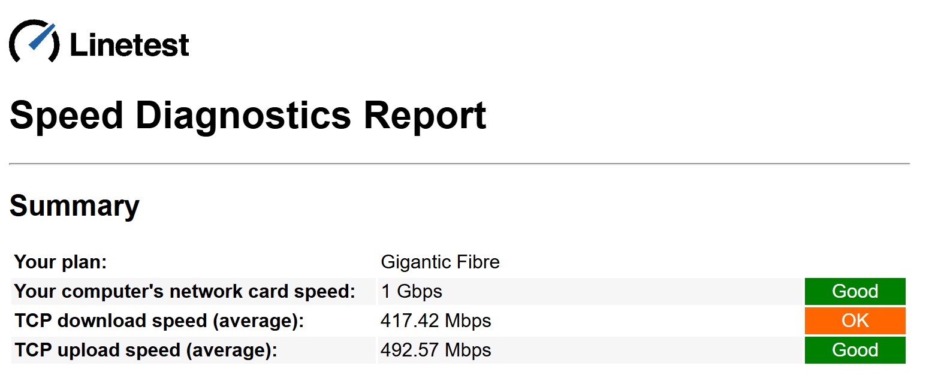Click the Good badge for upload speed
Screen dimensions: 935x387
(x=855, y=350)
